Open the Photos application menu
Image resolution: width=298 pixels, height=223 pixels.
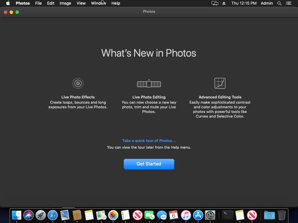click(x=23, y=3)
